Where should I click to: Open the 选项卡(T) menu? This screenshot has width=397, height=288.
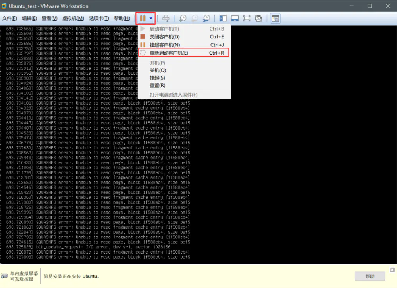tap(99, 19)
